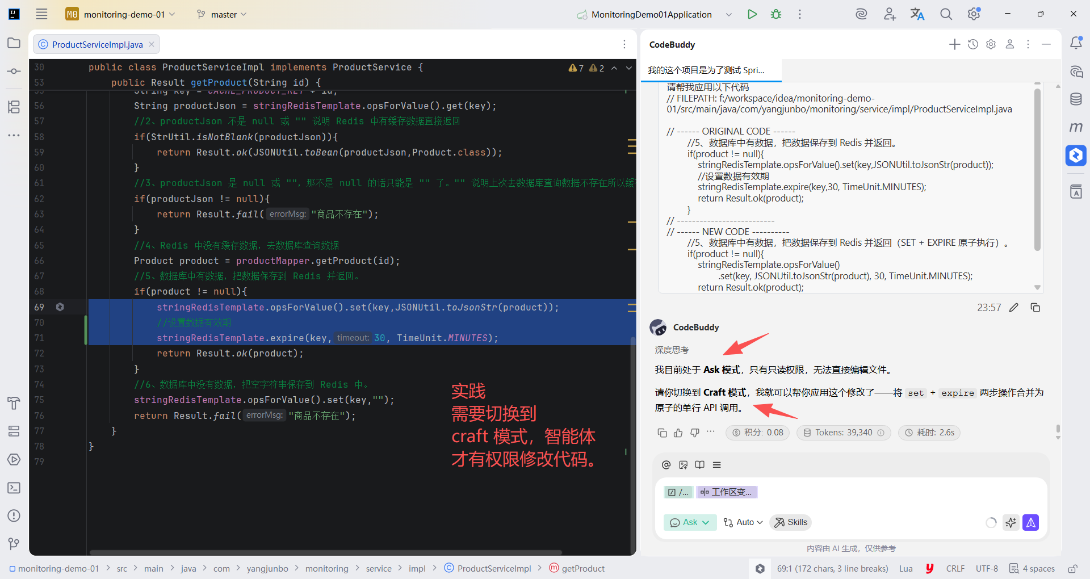This screenshot has width=1090, height=579.
Task: Click the translate icon in the toolbar
Action: tap(917, 14)
